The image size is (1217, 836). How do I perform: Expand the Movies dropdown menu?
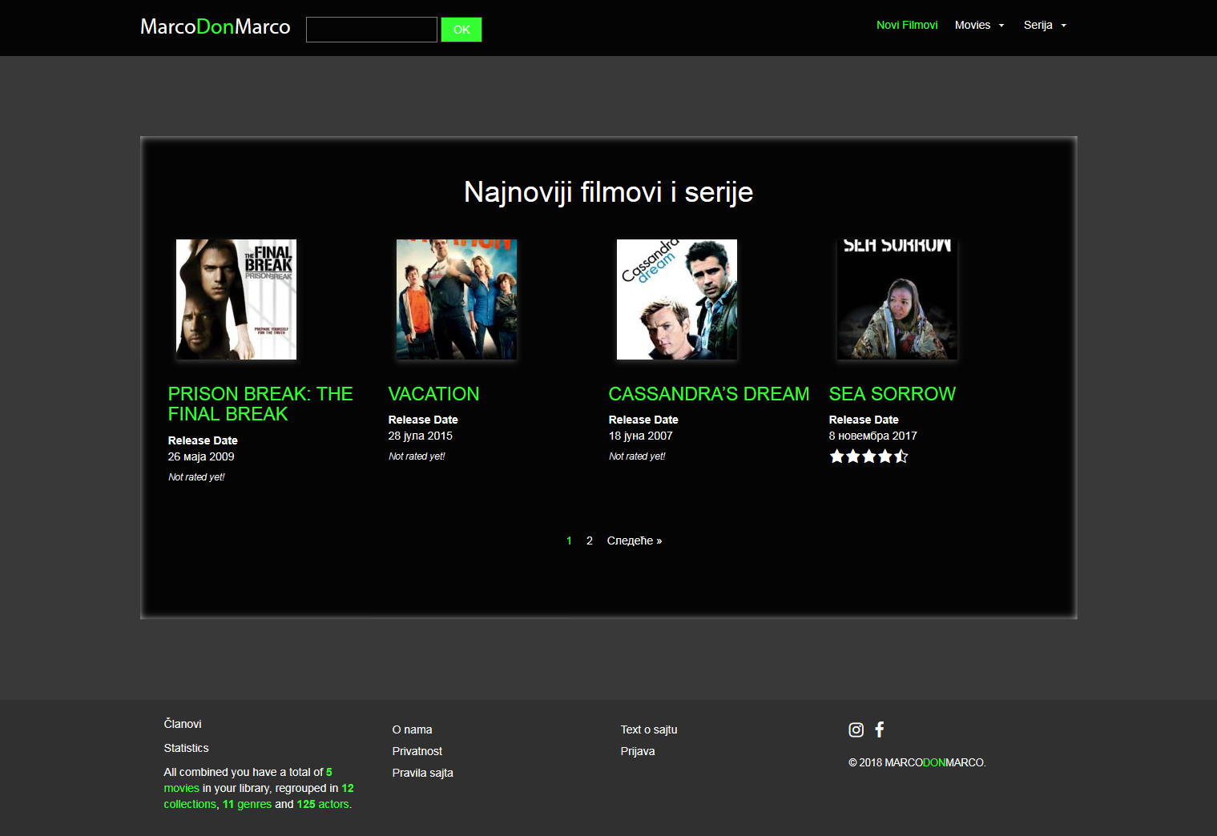(x=978, y=26)
